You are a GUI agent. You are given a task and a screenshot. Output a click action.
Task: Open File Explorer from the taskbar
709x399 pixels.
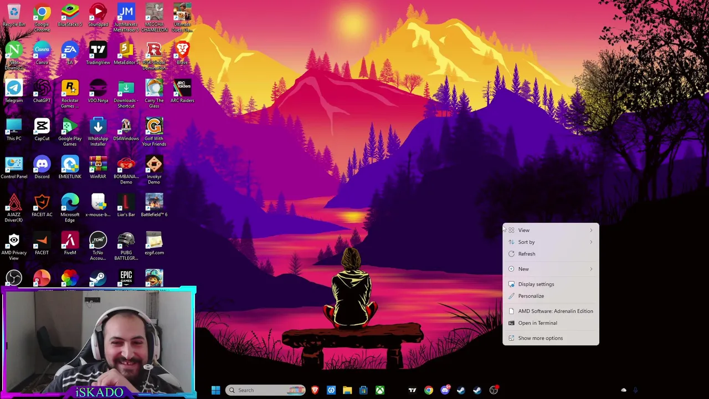point(347,390)
